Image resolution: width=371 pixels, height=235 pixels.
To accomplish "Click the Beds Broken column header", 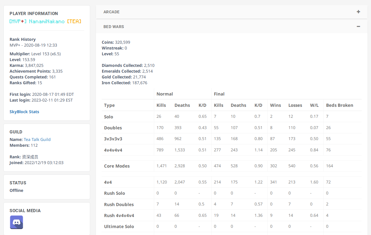I will [x=339, y=105].
